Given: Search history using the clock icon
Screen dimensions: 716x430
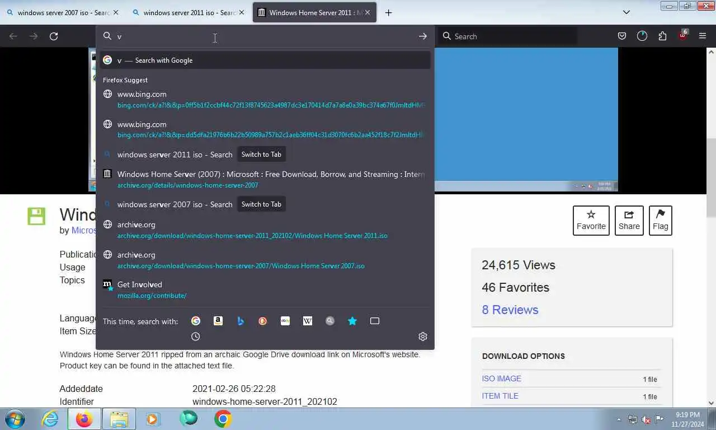Looking at the screenshot, I should (196, 336).
